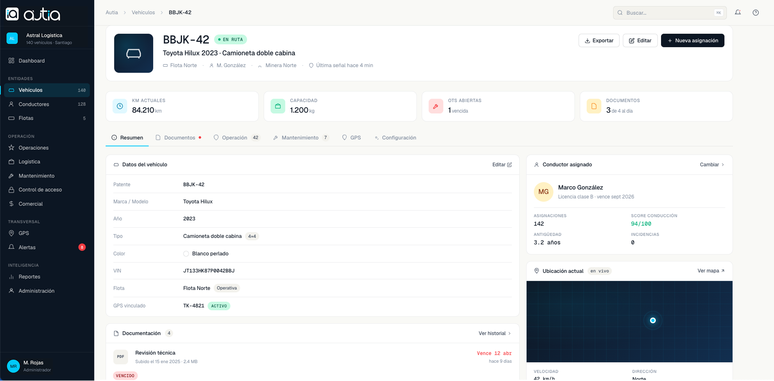Image resolution: width=774 pixels, height=381 pixels.
Task: Select the Resumen tab
Action: (x=127, y=138)
